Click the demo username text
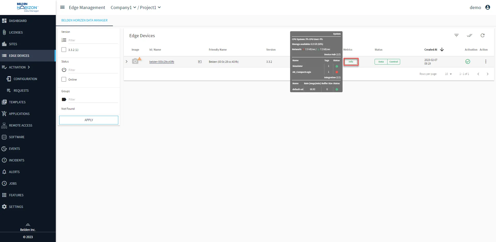The height and width of the screenshot is (242, 496). pos(475,7)
